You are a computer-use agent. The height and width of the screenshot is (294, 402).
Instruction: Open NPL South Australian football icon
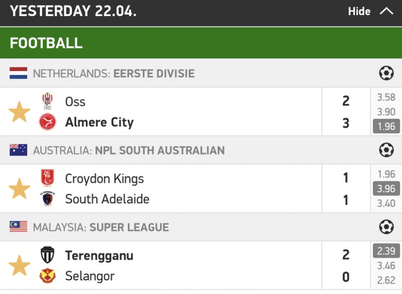(386, 150)
